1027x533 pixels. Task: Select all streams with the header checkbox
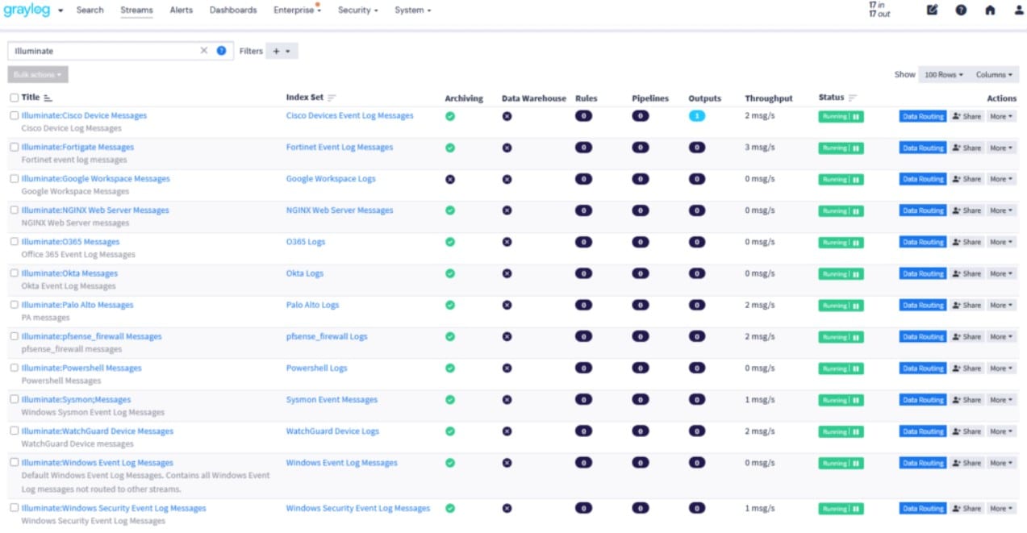pos(14,98)
